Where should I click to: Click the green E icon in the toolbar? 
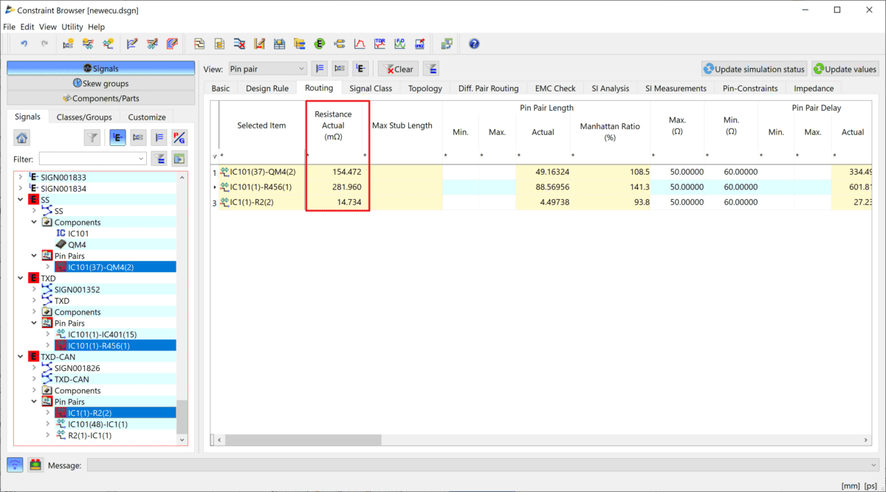click(x=320, y=44)
